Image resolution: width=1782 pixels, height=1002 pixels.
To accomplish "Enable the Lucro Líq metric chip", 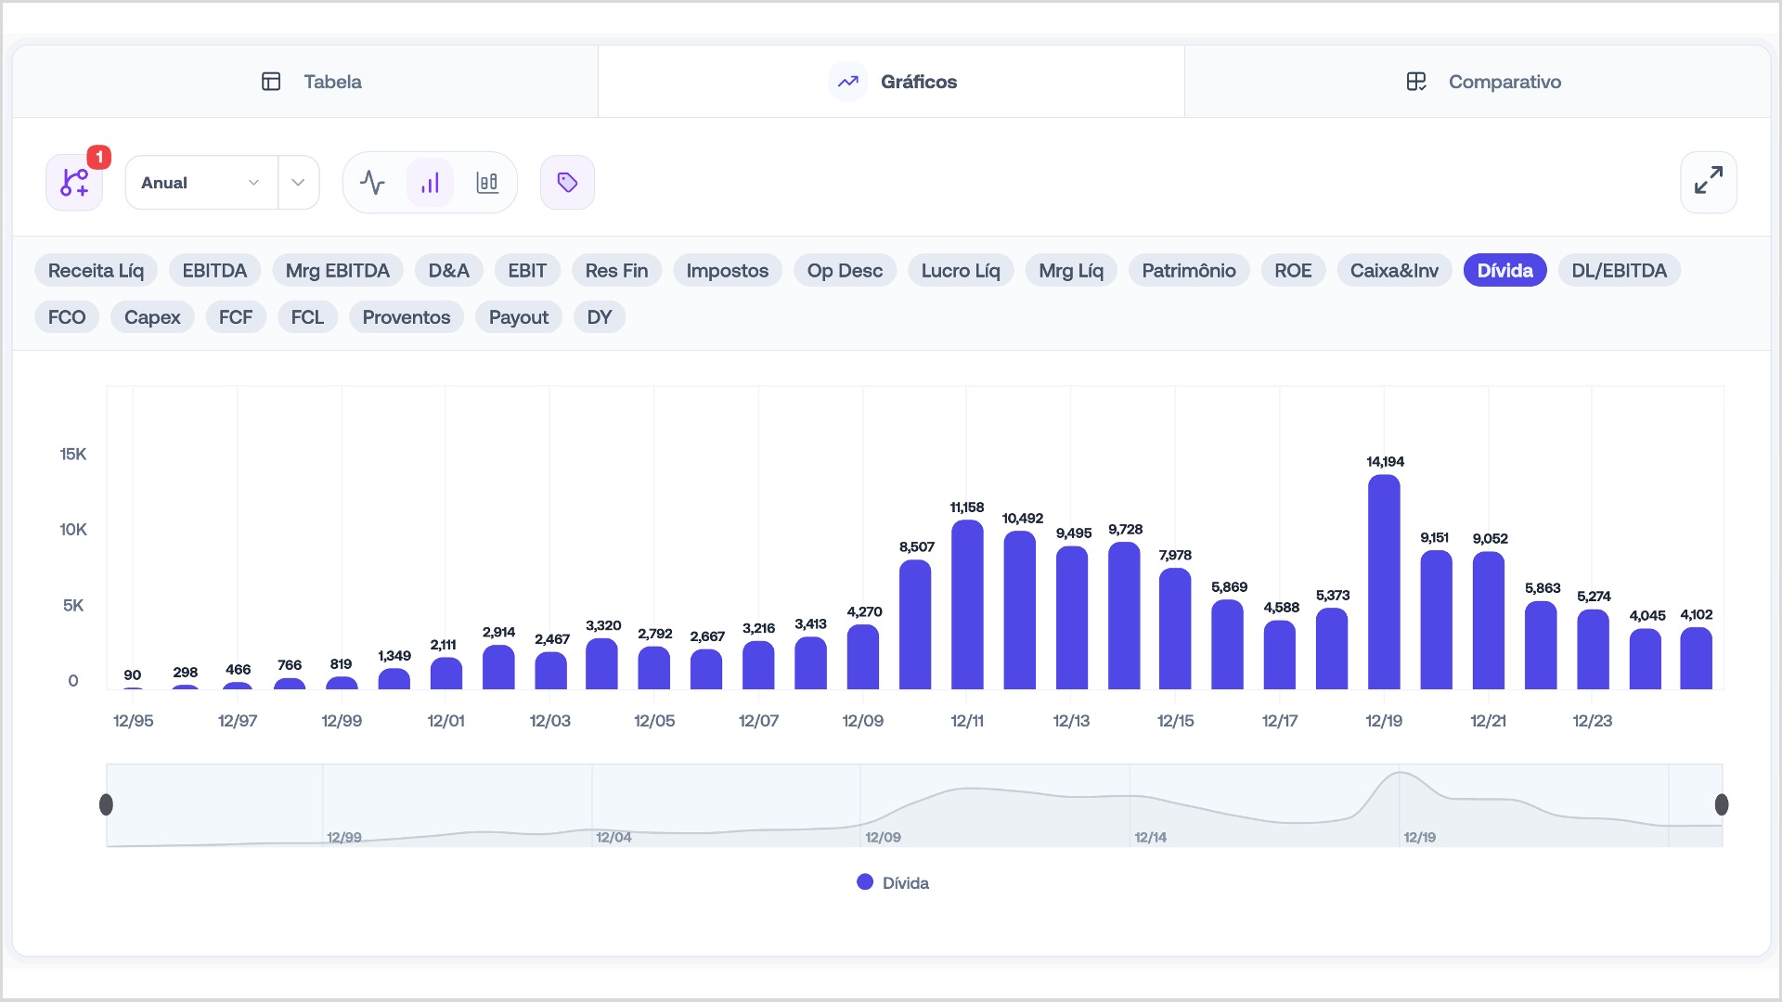I will coord(960,271).
